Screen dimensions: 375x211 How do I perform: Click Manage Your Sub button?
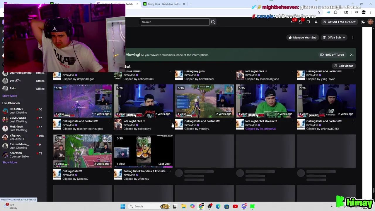[302, 38]
